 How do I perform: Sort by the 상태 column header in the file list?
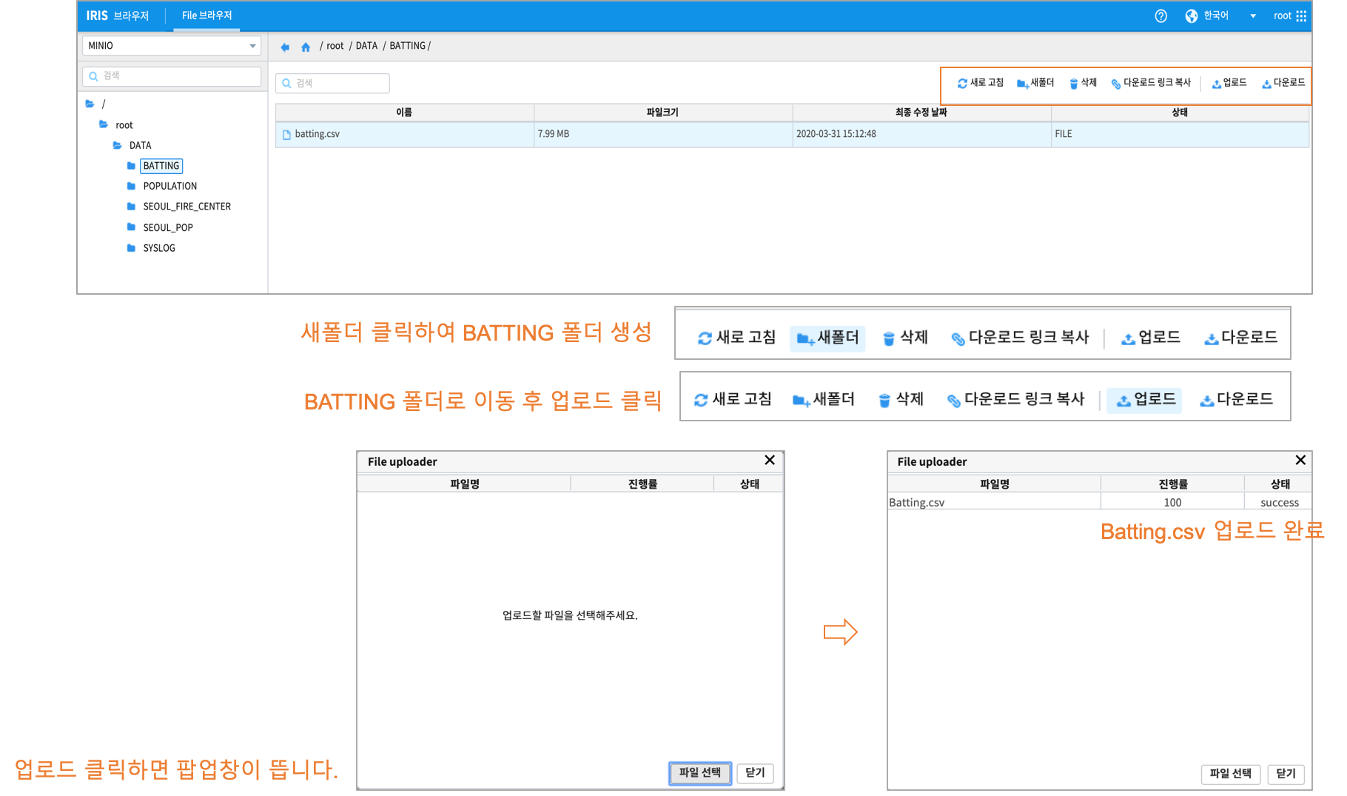[x=1180, y=113]
